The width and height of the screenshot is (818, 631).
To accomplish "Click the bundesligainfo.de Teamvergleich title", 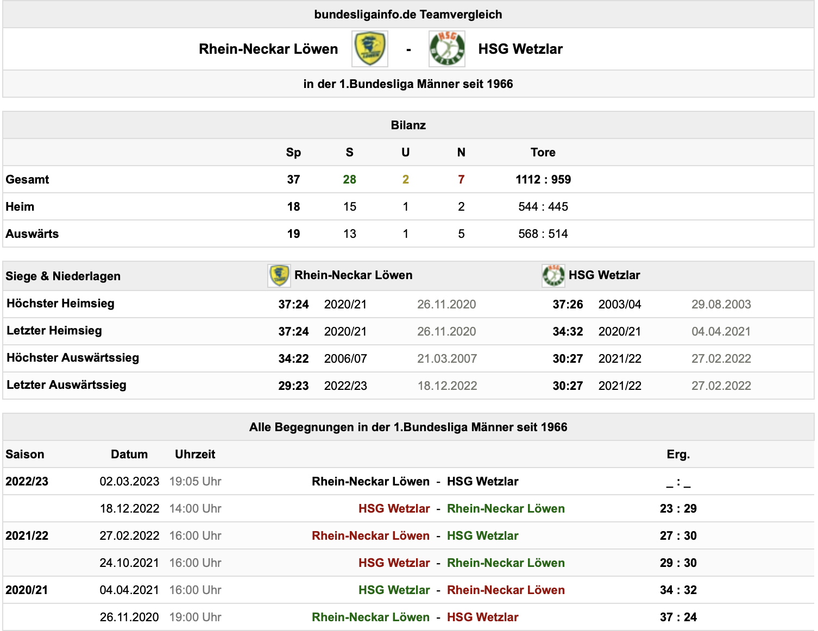I will click(x=408, y=15).
